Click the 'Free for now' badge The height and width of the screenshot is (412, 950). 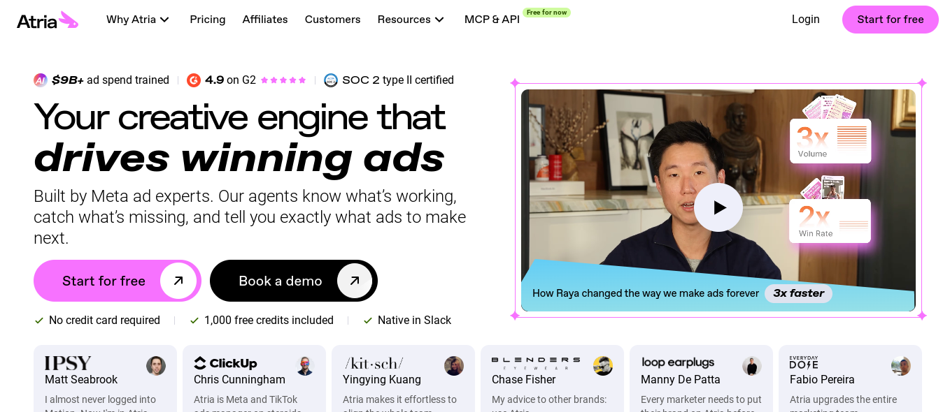coord(546,13)
